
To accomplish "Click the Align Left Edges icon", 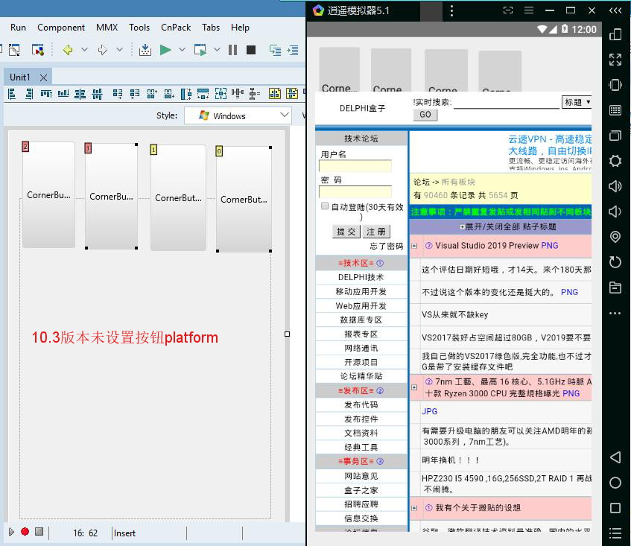I will coord(12,94).
